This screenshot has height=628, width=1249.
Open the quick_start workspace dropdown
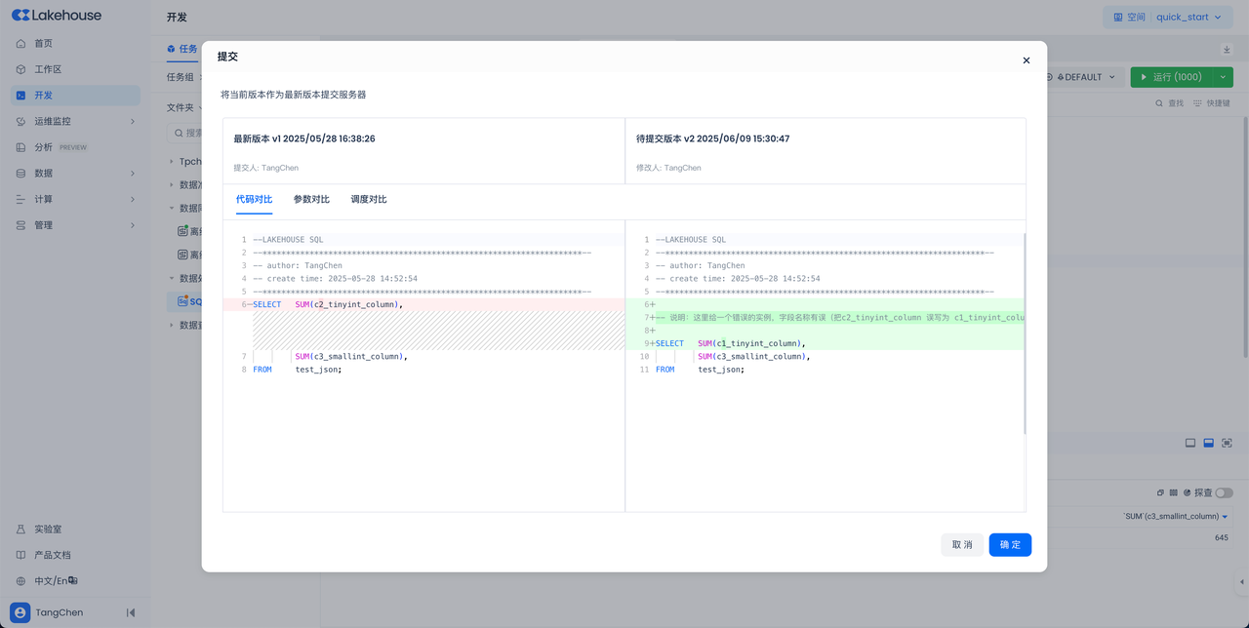[x=1167, y=18]
